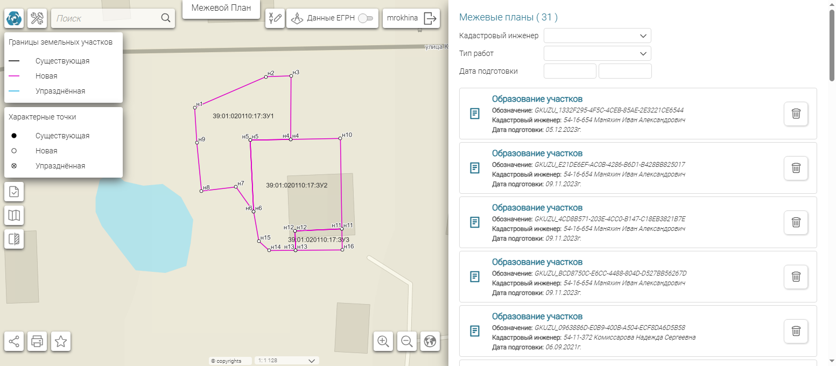
Task: Open the map scale selector dropdown
Action: coord(311,361)
